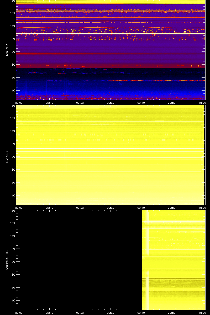Click the 140 frequency tick on San Vito axis

point(12,26)
